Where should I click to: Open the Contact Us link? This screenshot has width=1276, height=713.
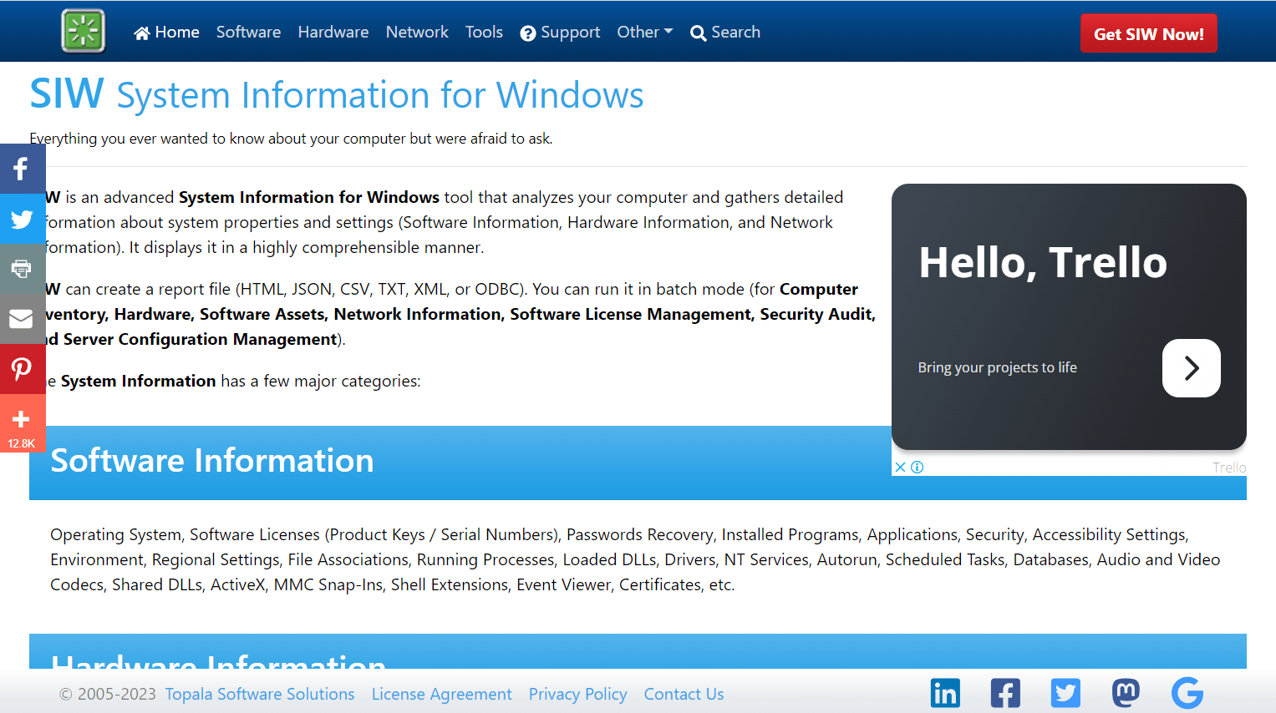click(x=684, y=695)
